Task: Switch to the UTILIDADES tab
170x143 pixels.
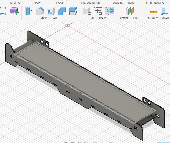Action: coord(155,3)
